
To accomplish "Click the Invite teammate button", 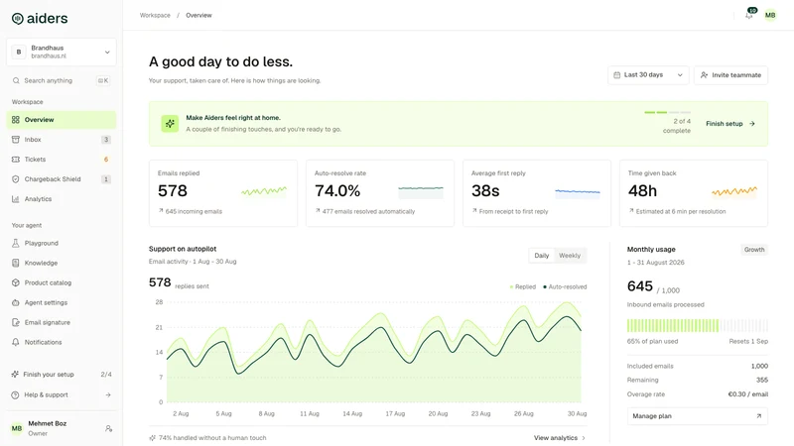I will [730, 75].
